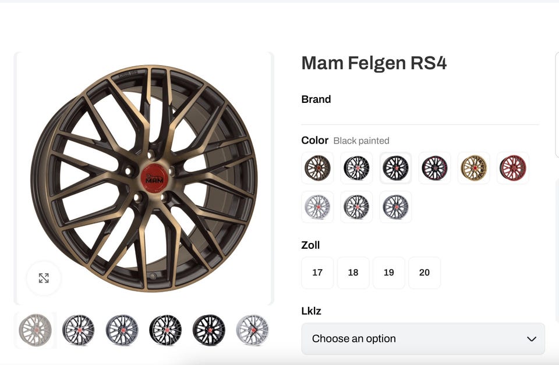Select the 20 Zoll size option
The image size is (559, 365).
424,273
